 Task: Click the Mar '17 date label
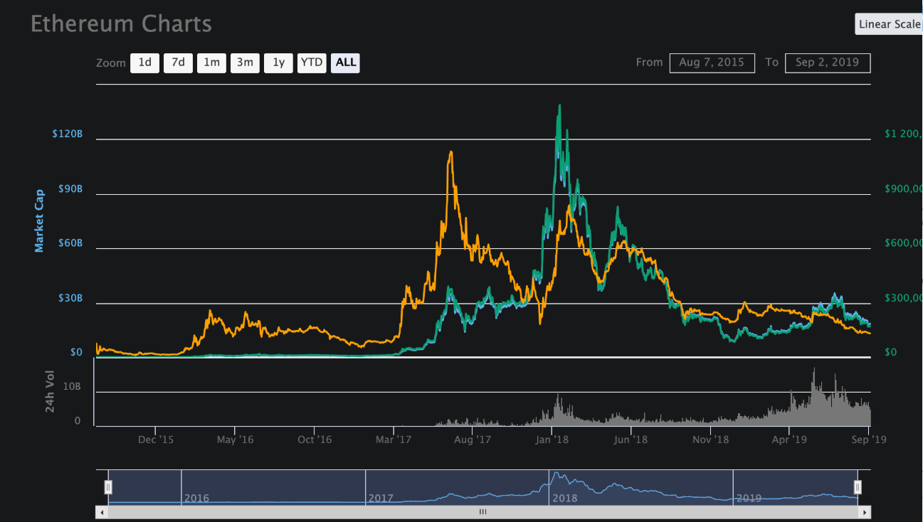pyautogui.click(x=394, y=440)
